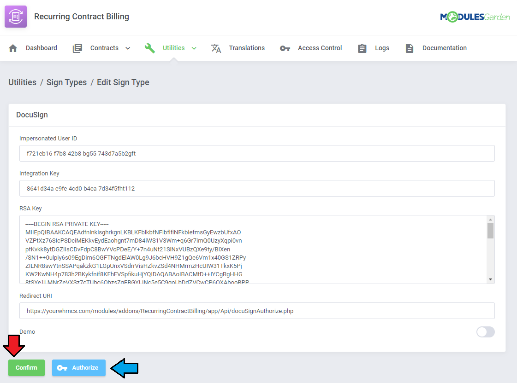This screenshot has height=383, width=517.
Task: Click inside the RSA Key textarea
Action: [253, 250]
